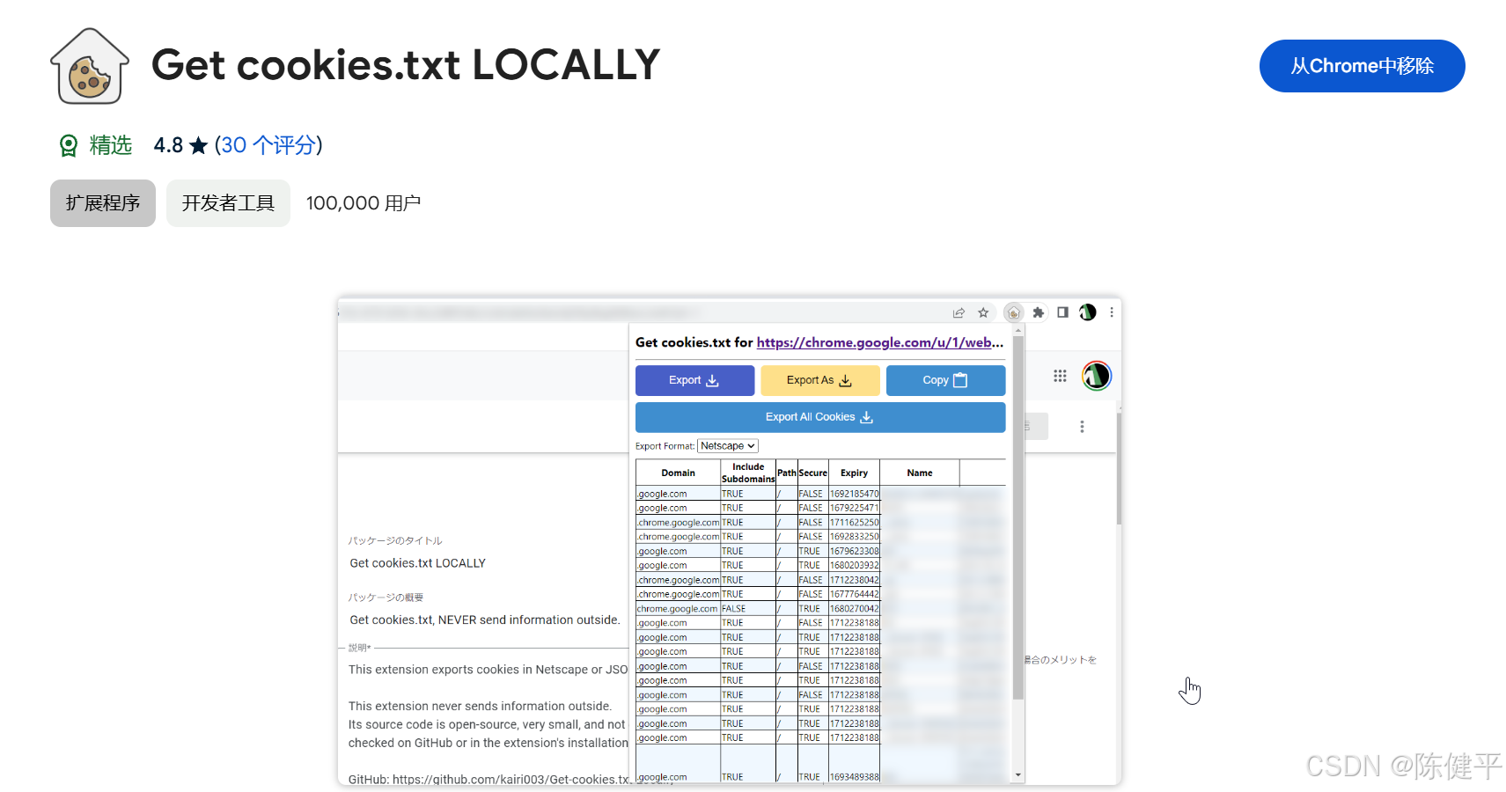Click the Get cookies.txt LOCALLY title heading
Viewport: 1506px width, 792px height.
[406, 65]
